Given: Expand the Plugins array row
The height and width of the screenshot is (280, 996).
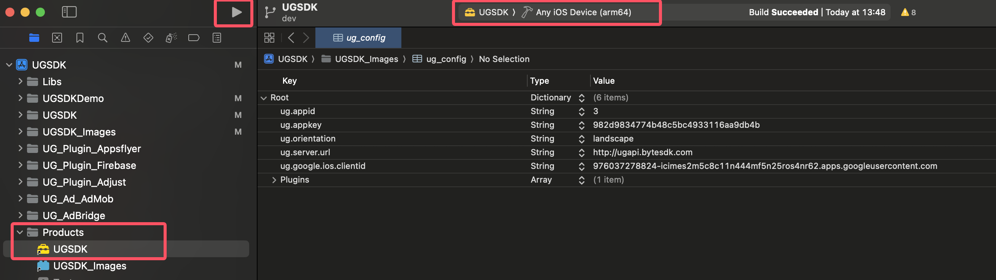Looking at the screenshot, I should pos(274,180).
